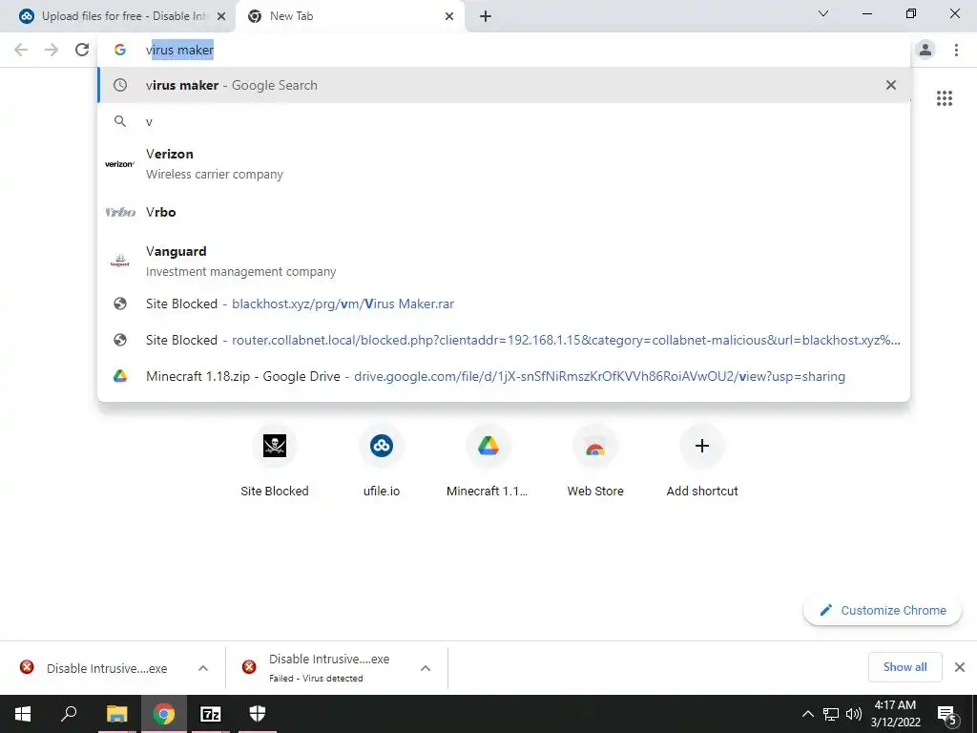The height and width of the screenshot is (733, 977).
Task: Click the Customize Chrome button
Action: [883, 610]
